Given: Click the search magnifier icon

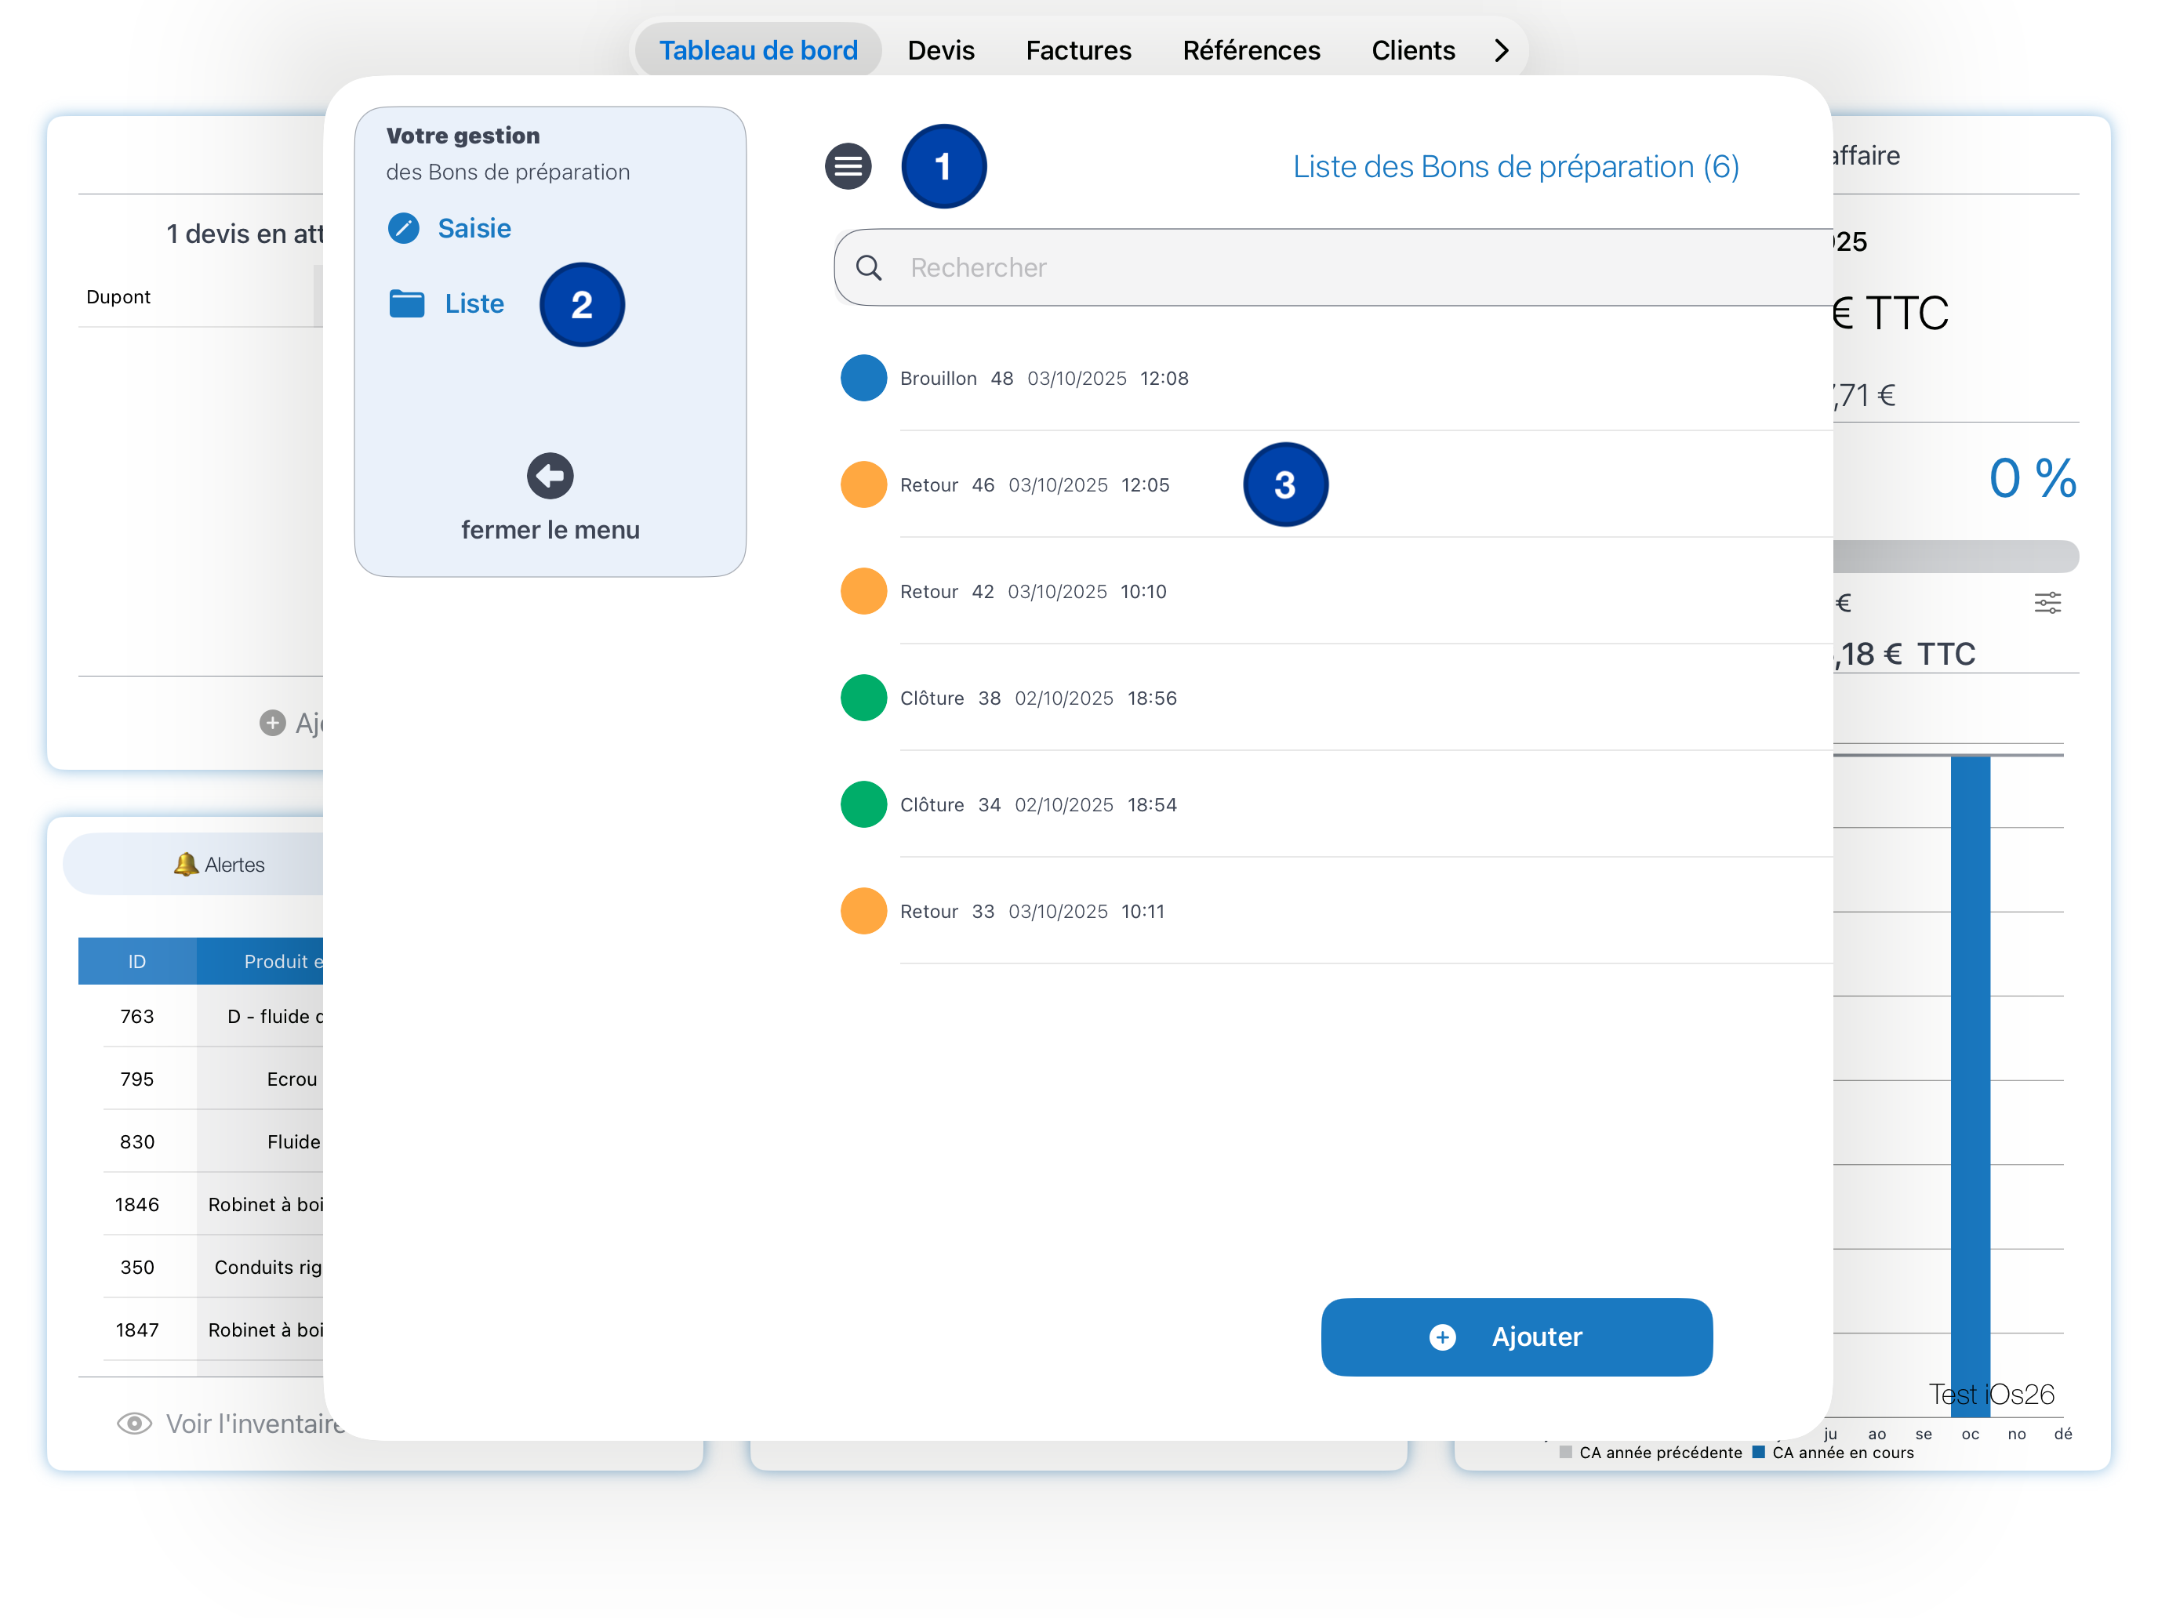Looking at the screenshot, I should (868, 267).
